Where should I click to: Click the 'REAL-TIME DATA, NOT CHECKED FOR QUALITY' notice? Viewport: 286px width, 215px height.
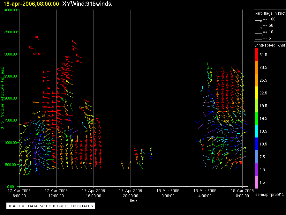pyautogui.click(x=51, y=206)
